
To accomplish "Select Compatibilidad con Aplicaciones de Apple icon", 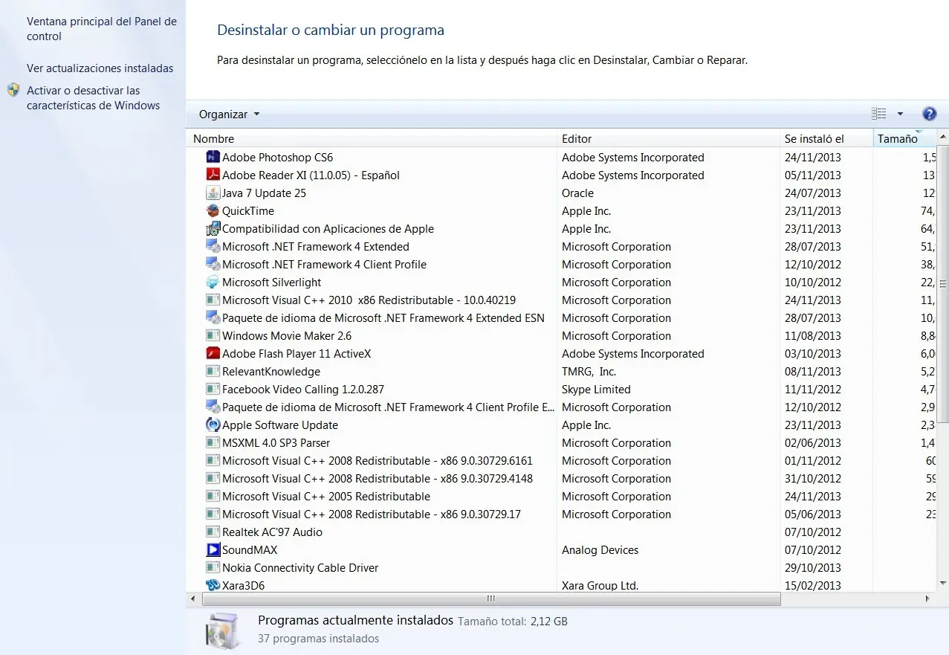I will (213, 229).
